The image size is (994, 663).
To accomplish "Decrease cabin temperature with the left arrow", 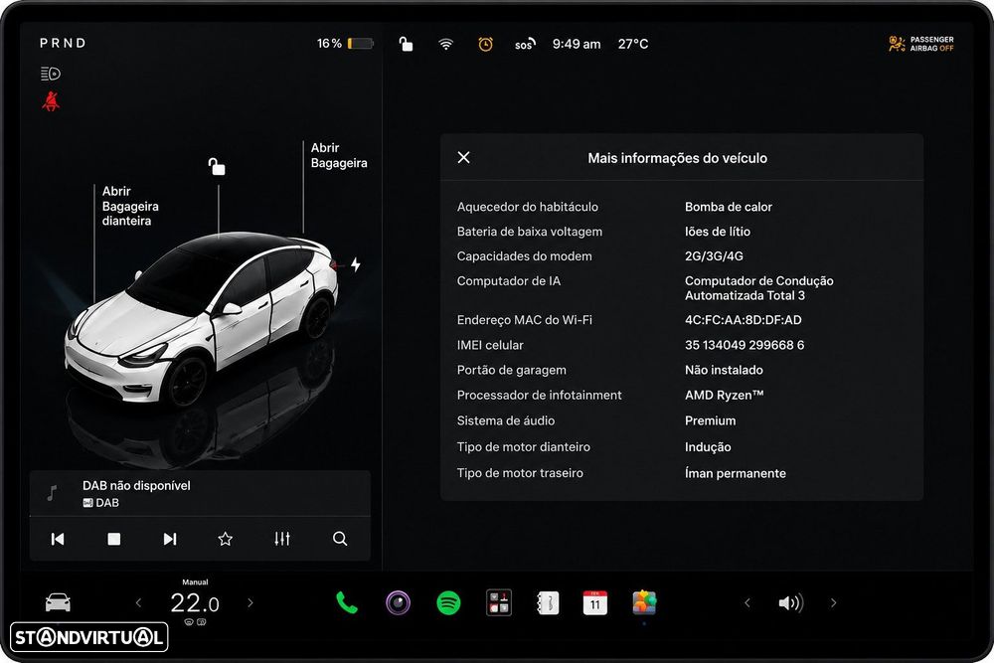I will pyautogui.click(x=139, y=602).
